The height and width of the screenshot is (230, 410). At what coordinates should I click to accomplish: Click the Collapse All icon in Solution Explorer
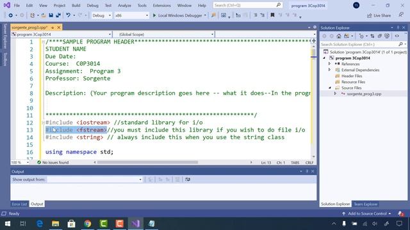coord(380,36)
